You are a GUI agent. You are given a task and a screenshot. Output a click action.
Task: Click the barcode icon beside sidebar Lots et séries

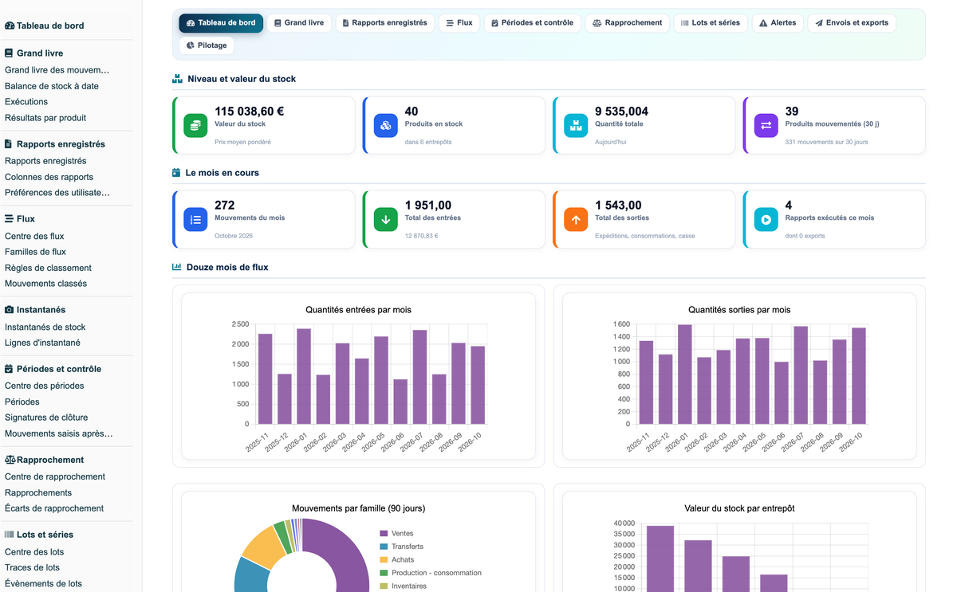coord(9,535)
